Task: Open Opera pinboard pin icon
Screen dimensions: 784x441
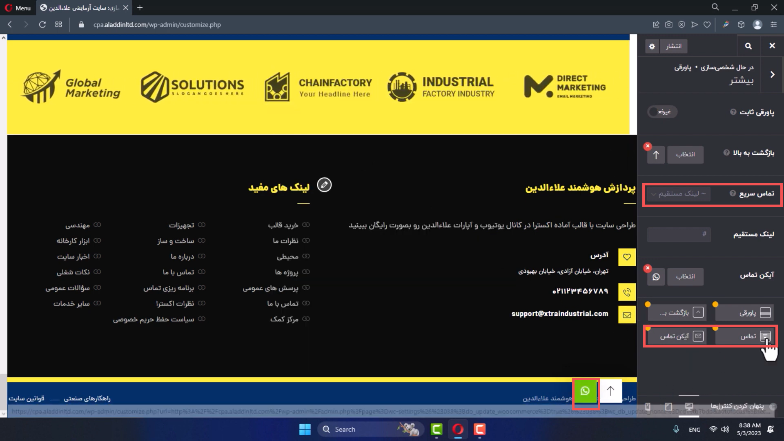Action: tap(656, 24)
